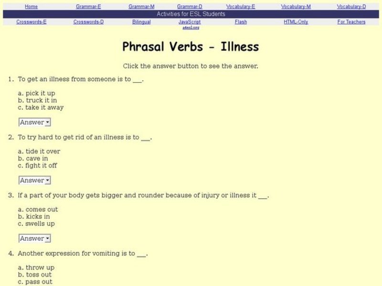Open the HTML-Only section

(295, 21)
